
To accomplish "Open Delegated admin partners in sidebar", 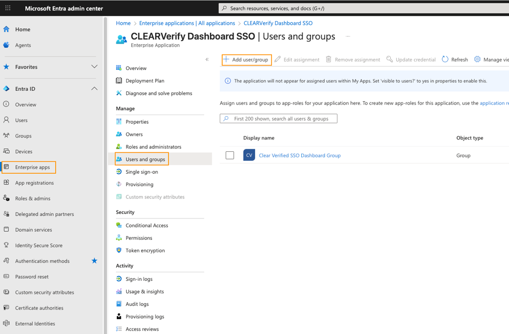I will 44,214.
